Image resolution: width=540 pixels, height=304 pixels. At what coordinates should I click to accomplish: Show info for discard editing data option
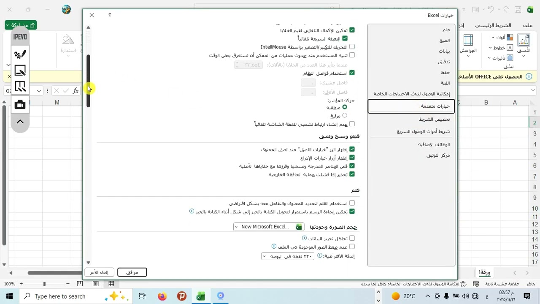[304, 238]
